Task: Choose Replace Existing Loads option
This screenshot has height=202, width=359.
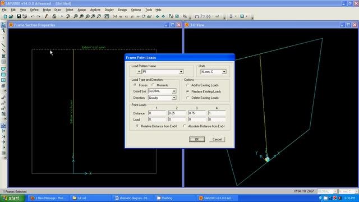Action: [x=188, y=91]
